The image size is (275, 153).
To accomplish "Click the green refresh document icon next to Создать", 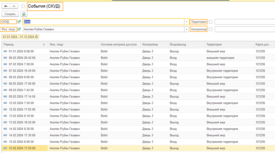I will click(x=24, y=14).
